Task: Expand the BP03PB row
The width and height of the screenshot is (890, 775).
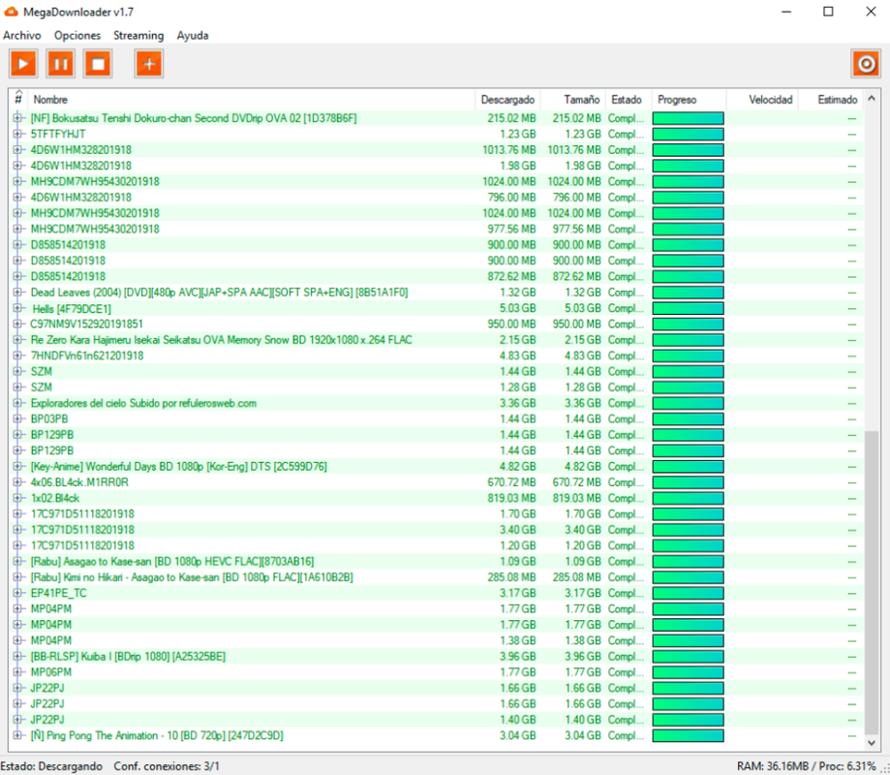Action: click(x=17, y=419)
